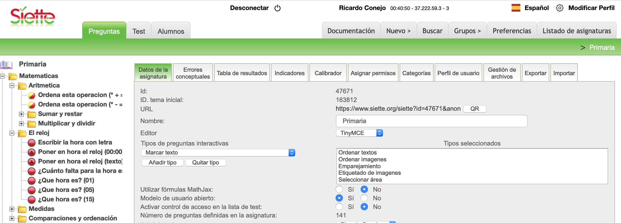Click the Modificar Perfil gear icon

[x=559, y=8]
